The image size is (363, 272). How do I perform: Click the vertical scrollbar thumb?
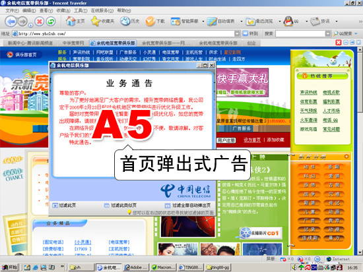click(360, 83)
